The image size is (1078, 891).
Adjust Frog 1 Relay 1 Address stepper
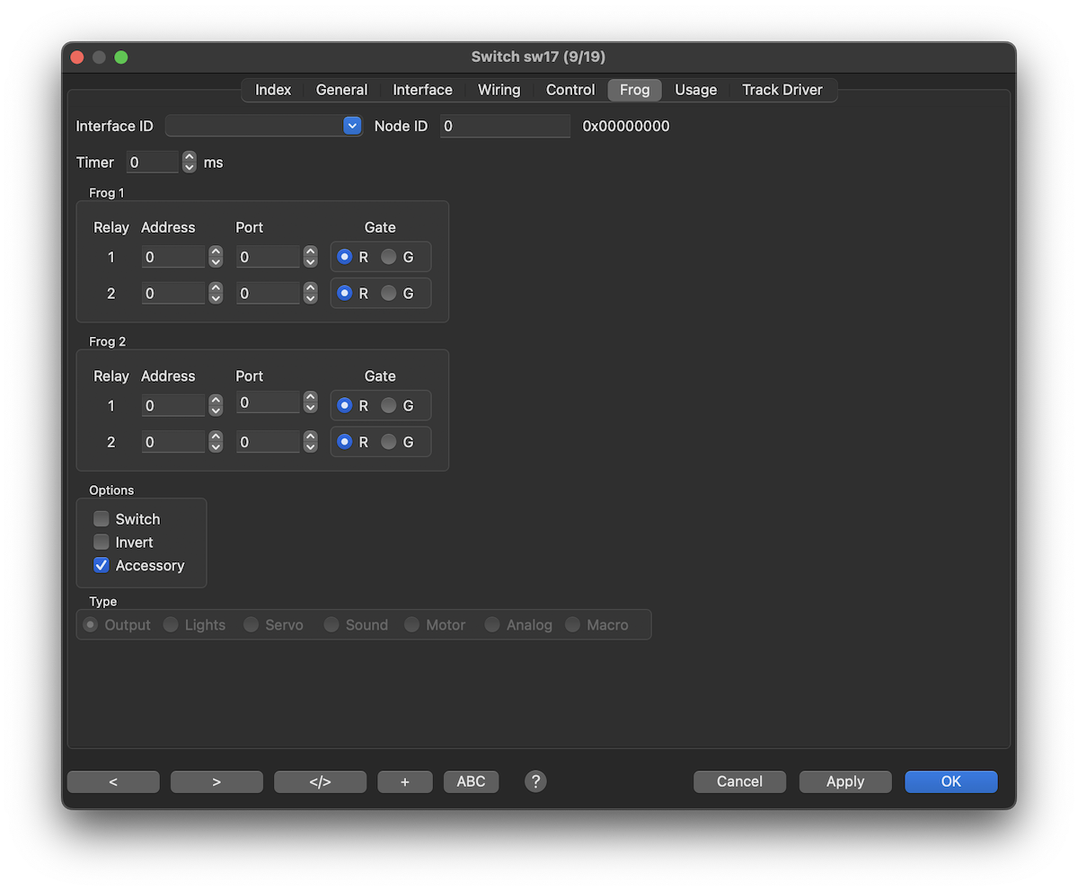coord(216,257)
